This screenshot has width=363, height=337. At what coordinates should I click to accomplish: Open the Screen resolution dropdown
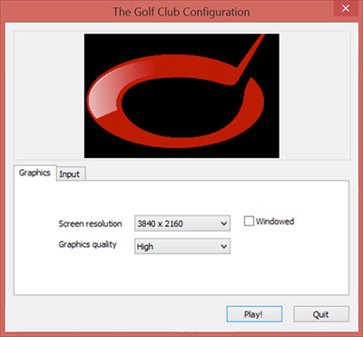tap(182, 223)
